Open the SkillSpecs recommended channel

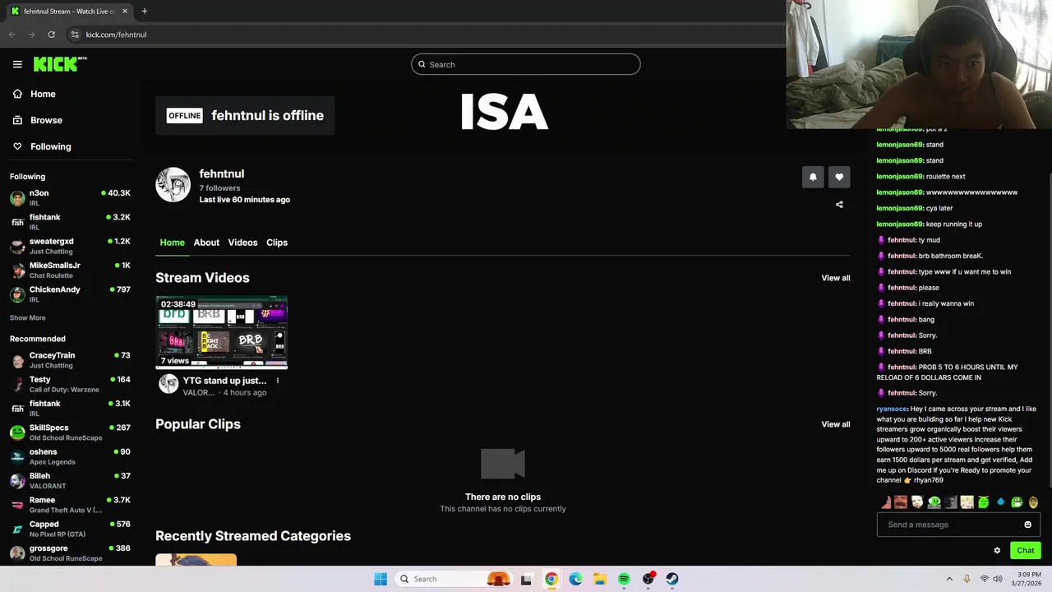[x=70, y=432]
